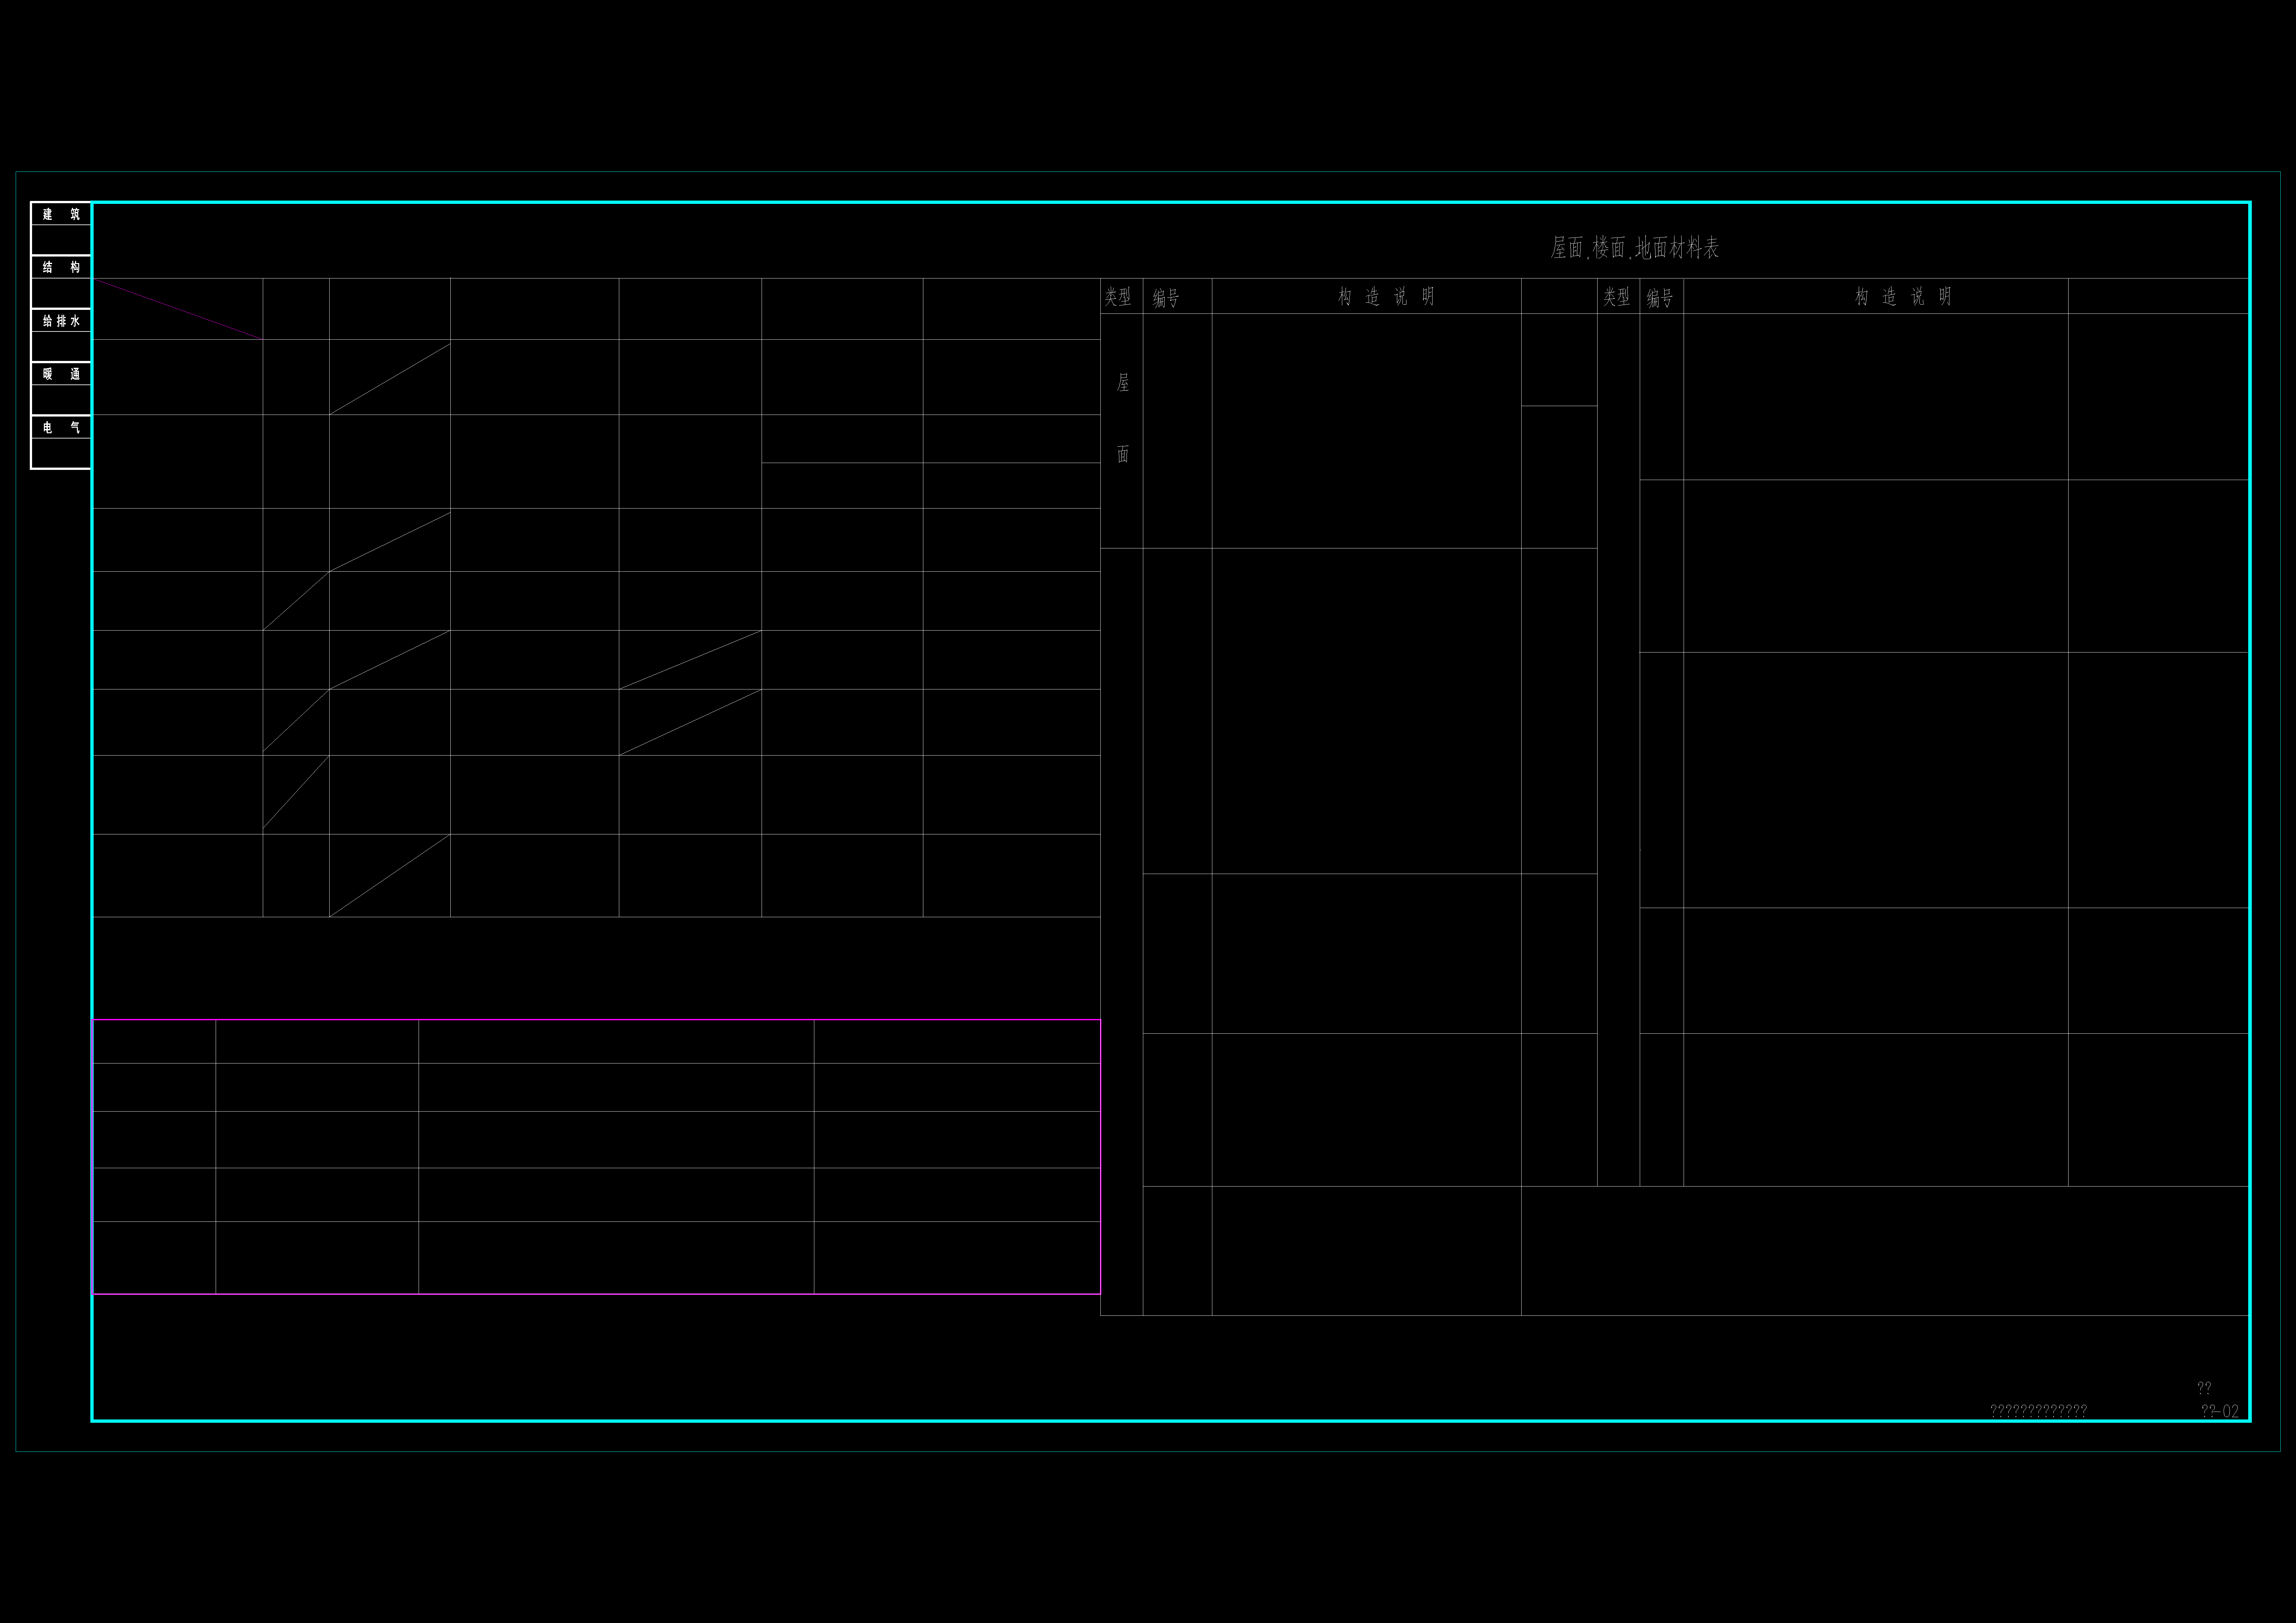The height and width of the screenshot is (1623, 2296).
Task: Pick the right table's 构造说明 header
Action: (1903, 296)
